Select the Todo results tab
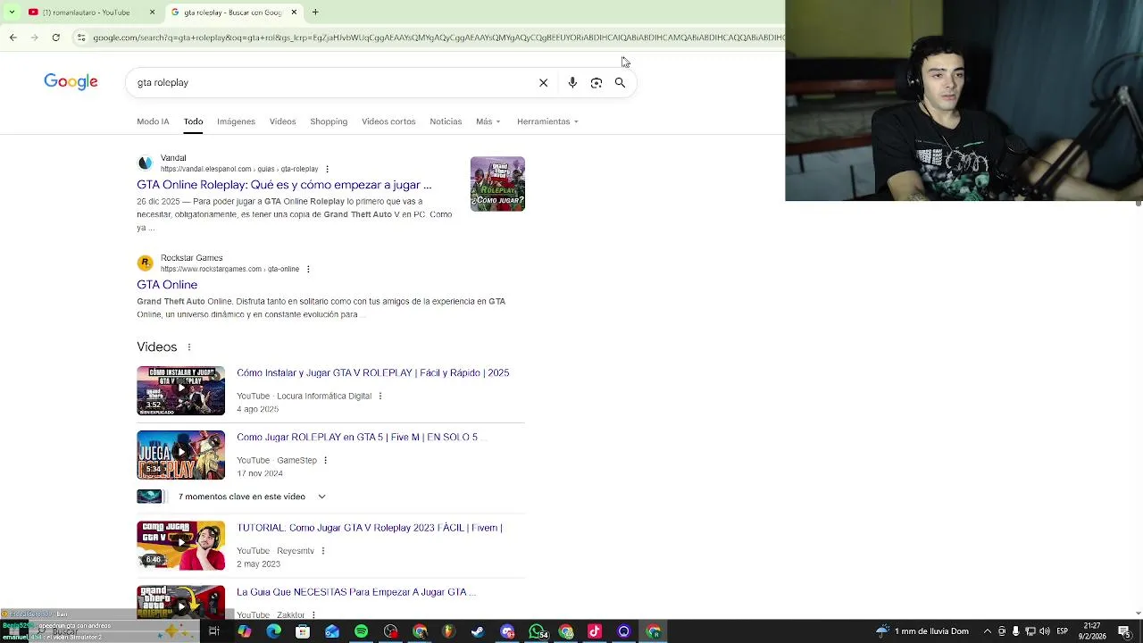Viewport: 1143px width, 643px height. pyautogui.click(x=193, y=121)
